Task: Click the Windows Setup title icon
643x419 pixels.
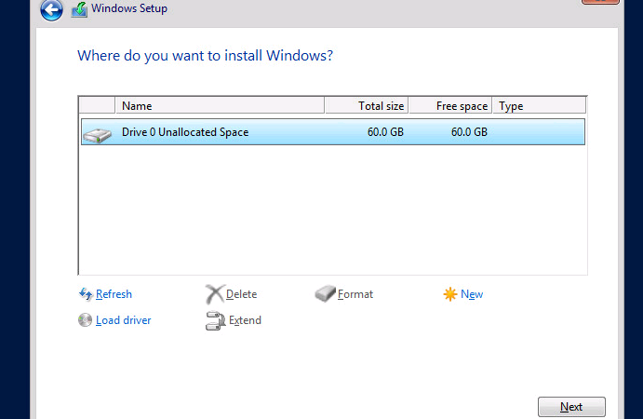Action: [79, 9]
